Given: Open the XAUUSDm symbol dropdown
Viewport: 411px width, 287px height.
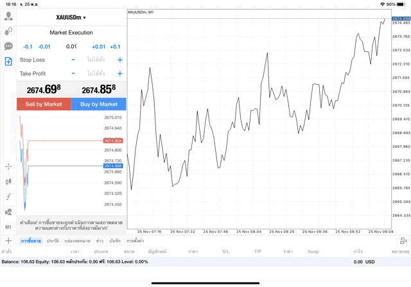Looking at the screenshot, I should [x=71, y=17].
